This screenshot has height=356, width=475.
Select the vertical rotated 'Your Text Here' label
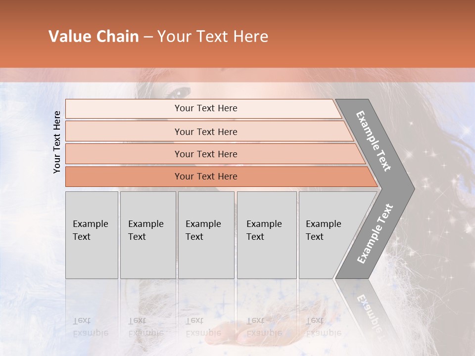tap(57, 142)
